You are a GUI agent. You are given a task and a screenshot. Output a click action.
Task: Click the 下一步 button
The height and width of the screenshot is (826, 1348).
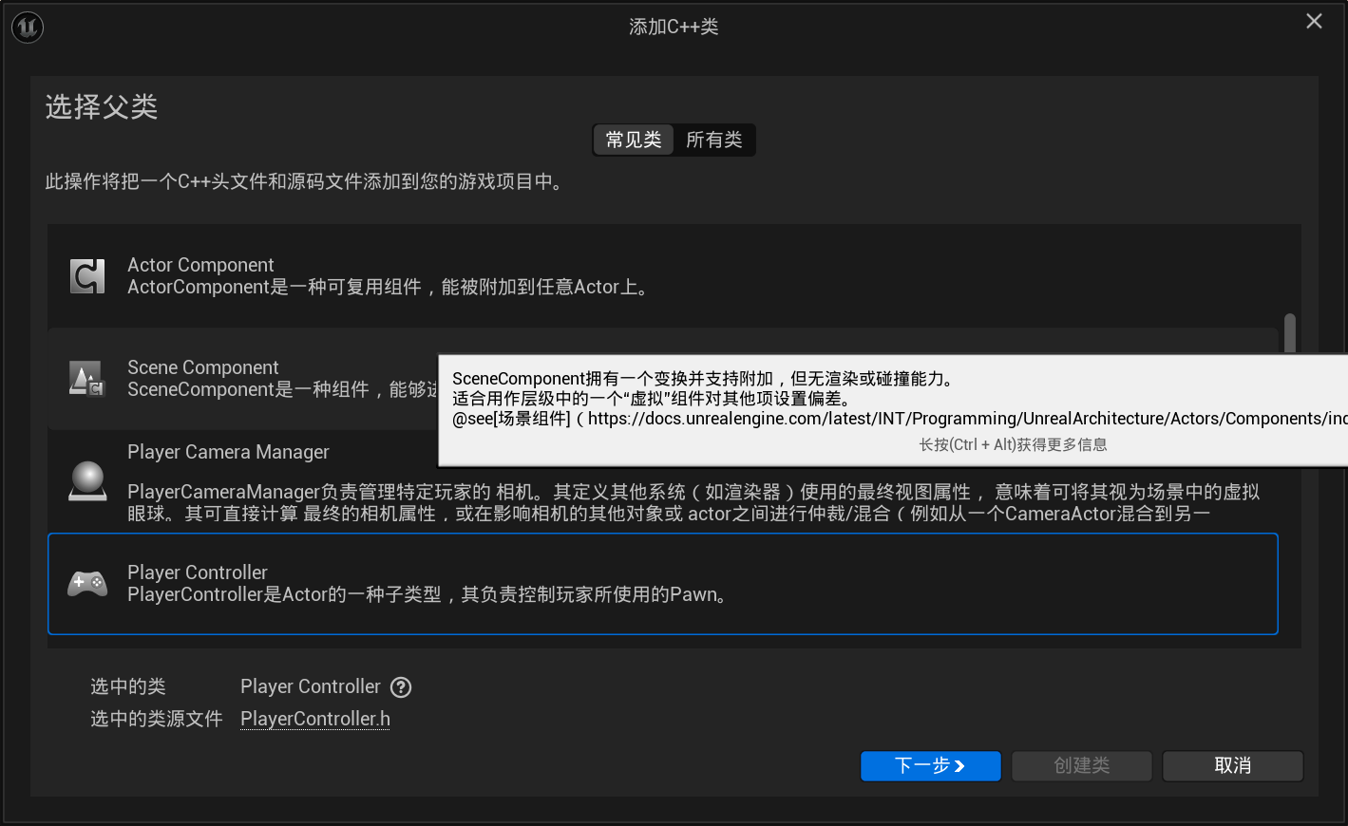[930, 766]
